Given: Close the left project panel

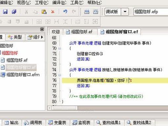Looking at the screenshot, I should (x=42, y=29).
